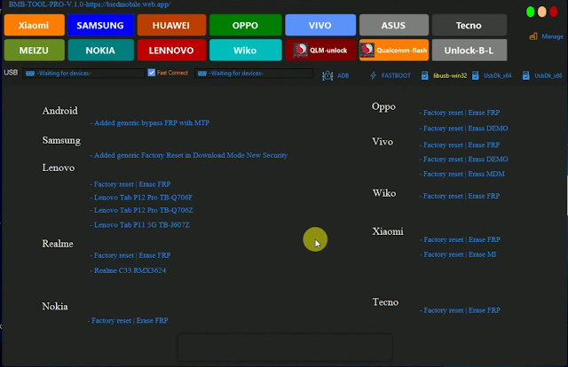The height and width of the screenshot is (367, 568).
Task: Expand the USB waiting for devices dropdown
Action: (83, 73)
